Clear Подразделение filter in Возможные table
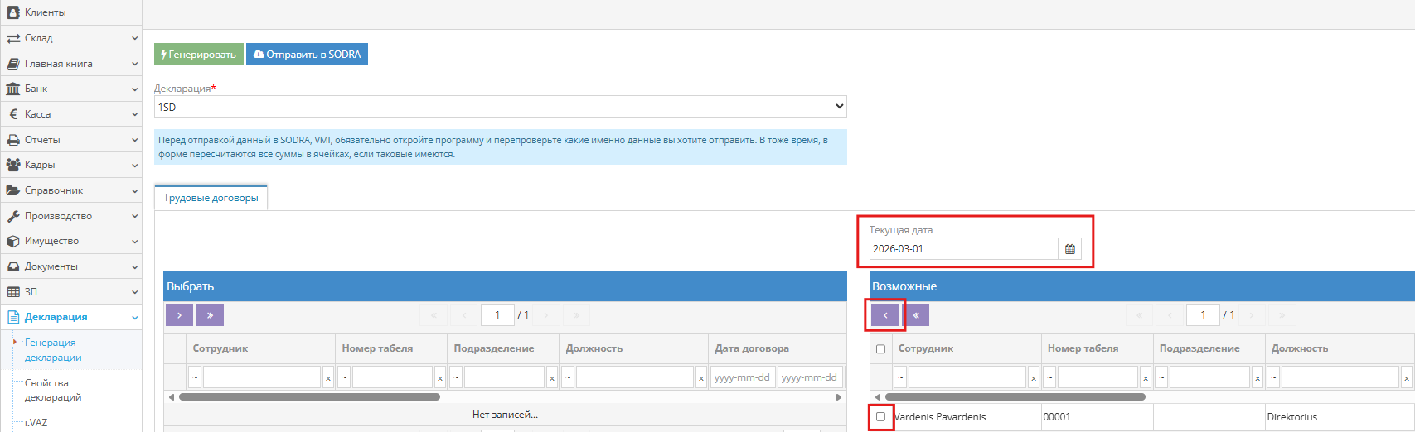This screenshot has height=432, width=1415. (x=1258, y=378)
